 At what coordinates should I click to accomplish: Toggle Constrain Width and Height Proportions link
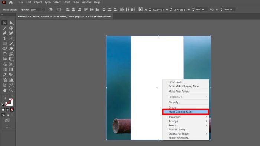(x=212, y=10)
